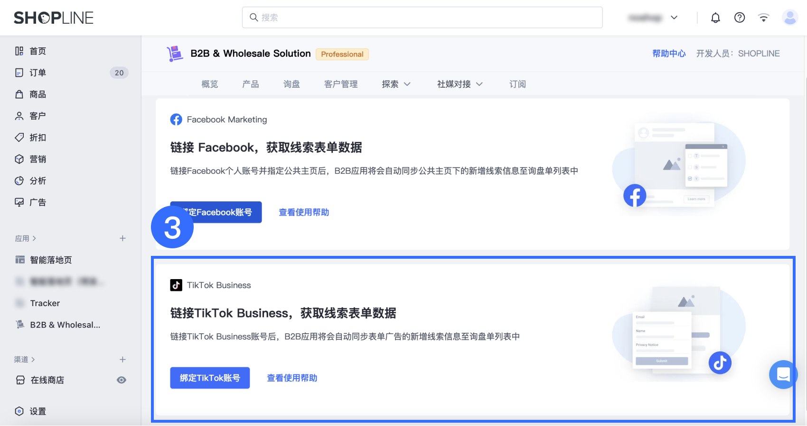Open the user avatar menu
Screen dimensions: 807x426
coord(790,18)
